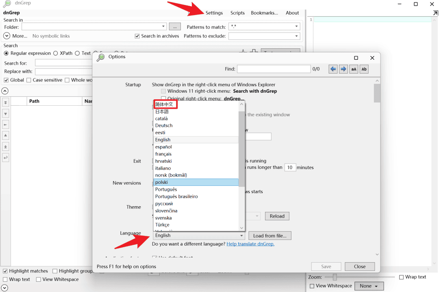Click the Reload button

(x=277, y=216)
